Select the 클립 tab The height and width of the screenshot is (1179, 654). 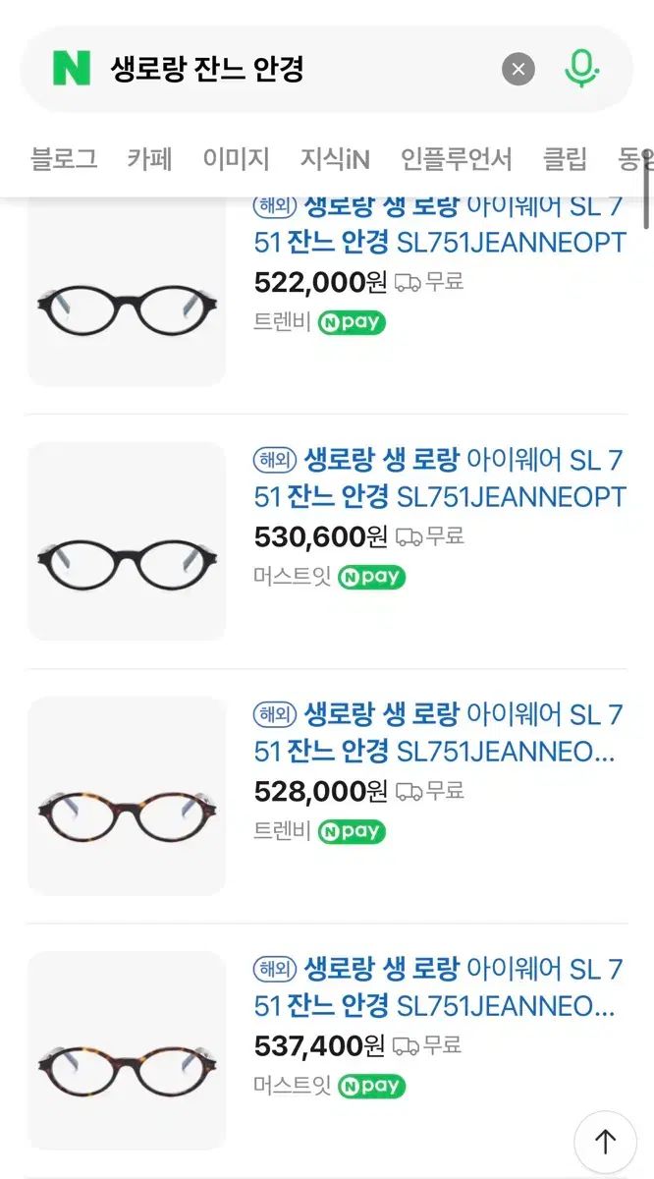tap(565, 158)
